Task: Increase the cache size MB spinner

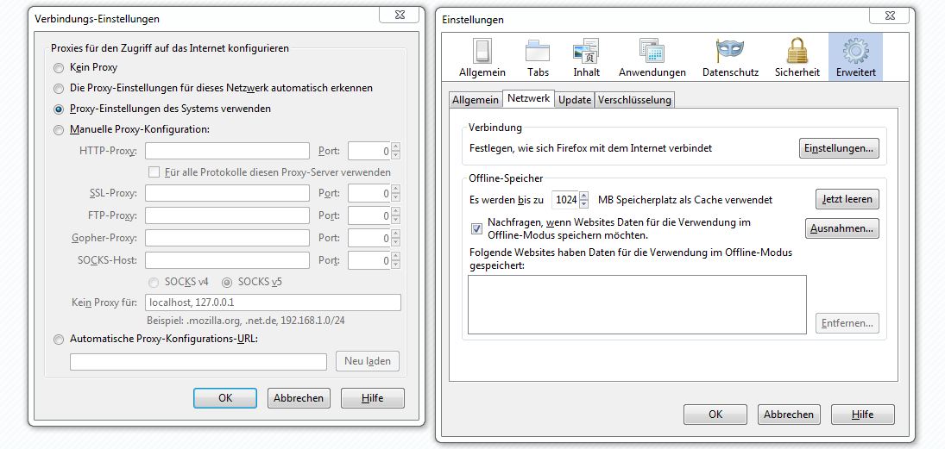Action: tap(583, 195)
